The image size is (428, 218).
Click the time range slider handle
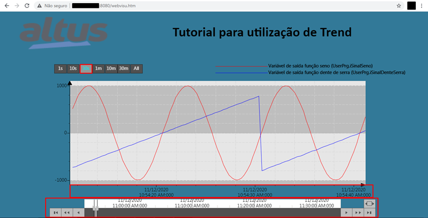tap(96, 208)
